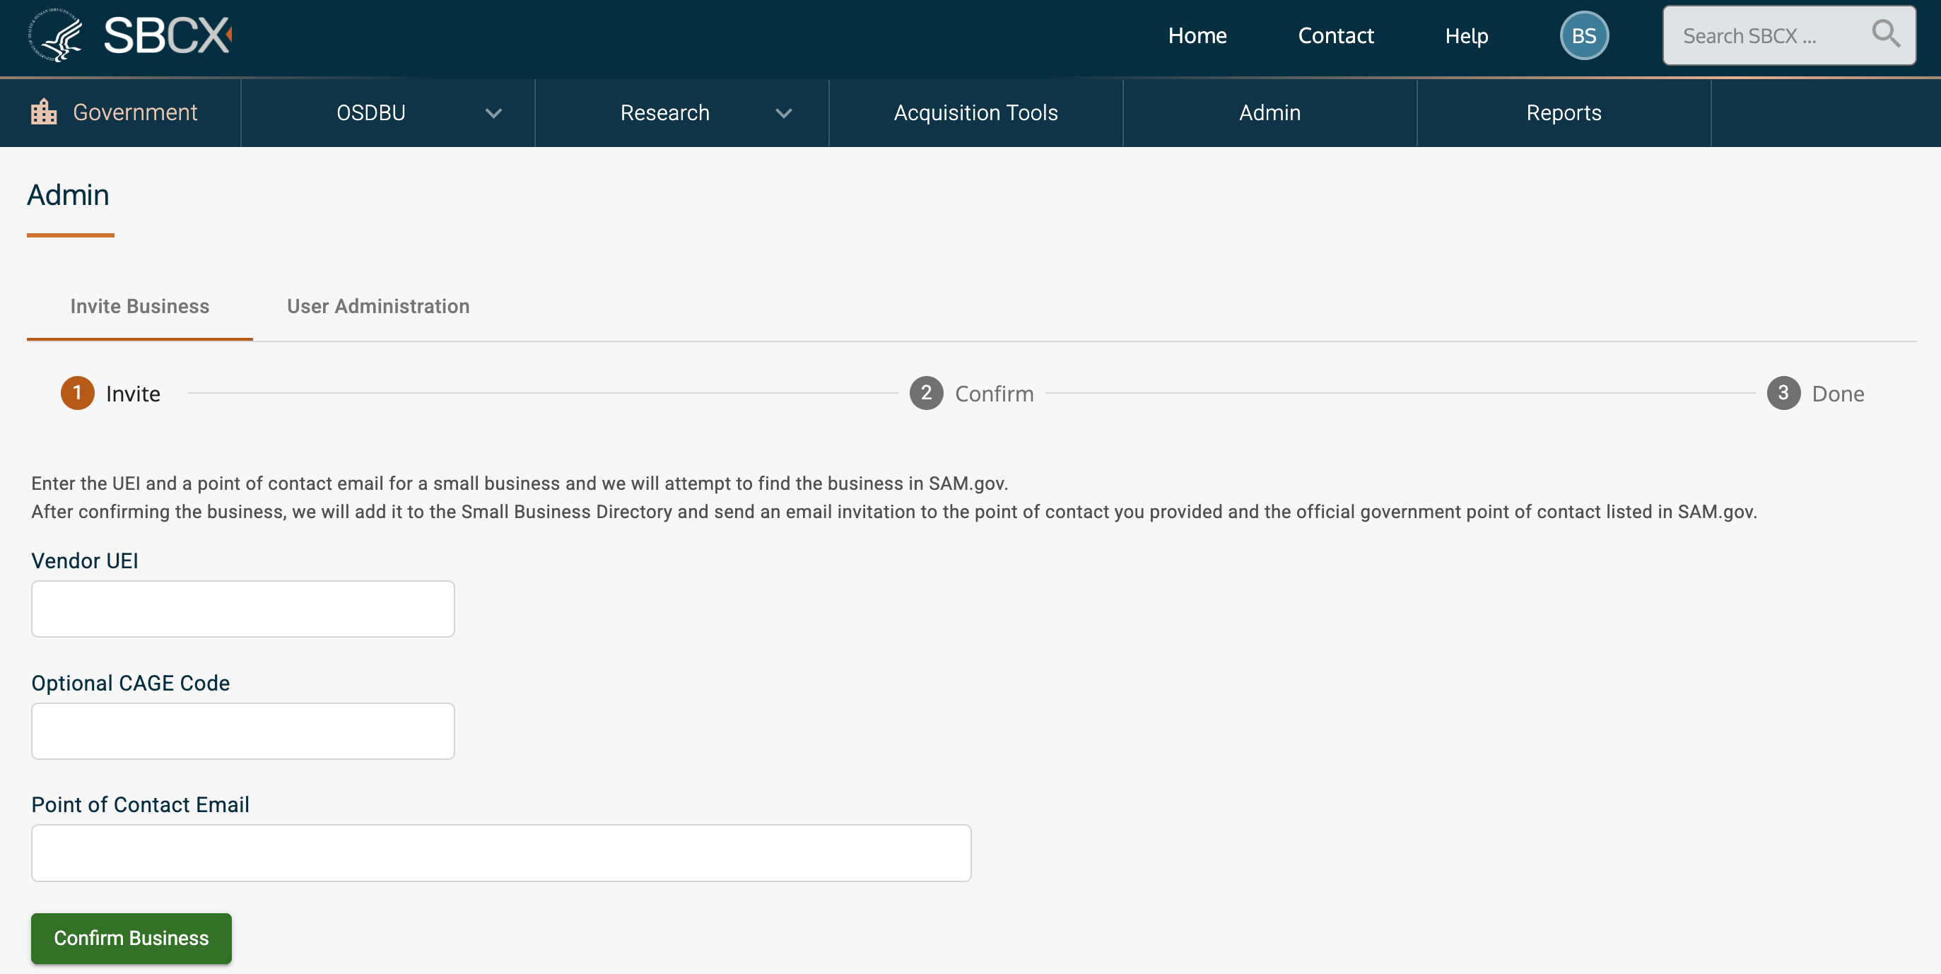The width and height of the screenshot is (1941, 974).
Task: Switch to the User Administration tab
Action: point(377,306)
